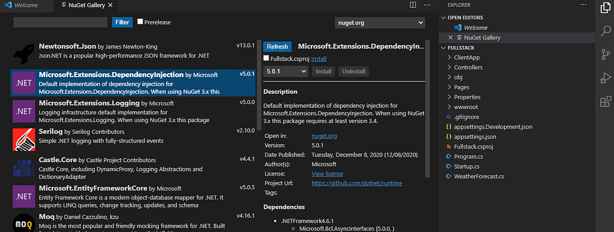
Task: Click the Refresh button
Action: coord(277,47)
